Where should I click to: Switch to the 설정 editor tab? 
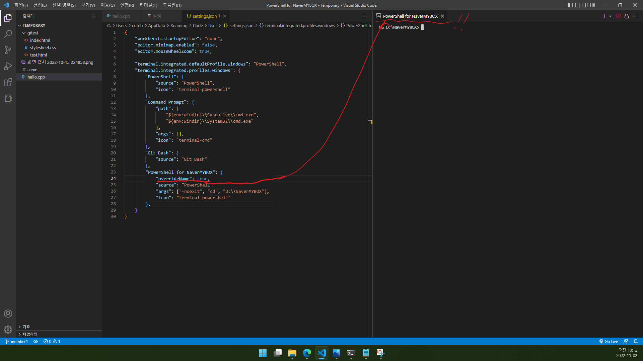tap(157, 16)
